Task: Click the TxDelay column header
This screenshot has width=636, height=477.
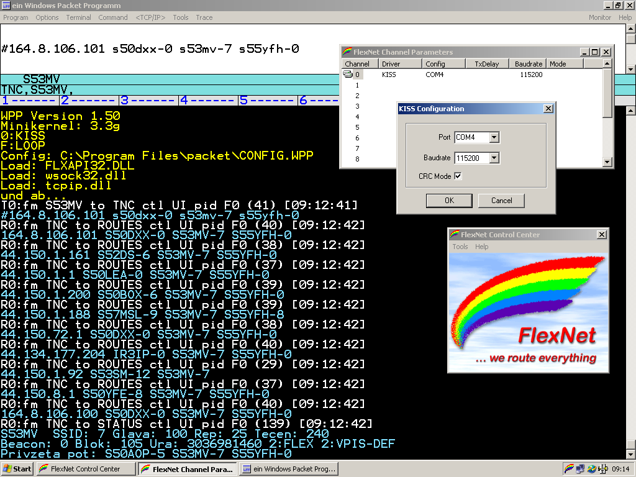Action: pos(487,64)
